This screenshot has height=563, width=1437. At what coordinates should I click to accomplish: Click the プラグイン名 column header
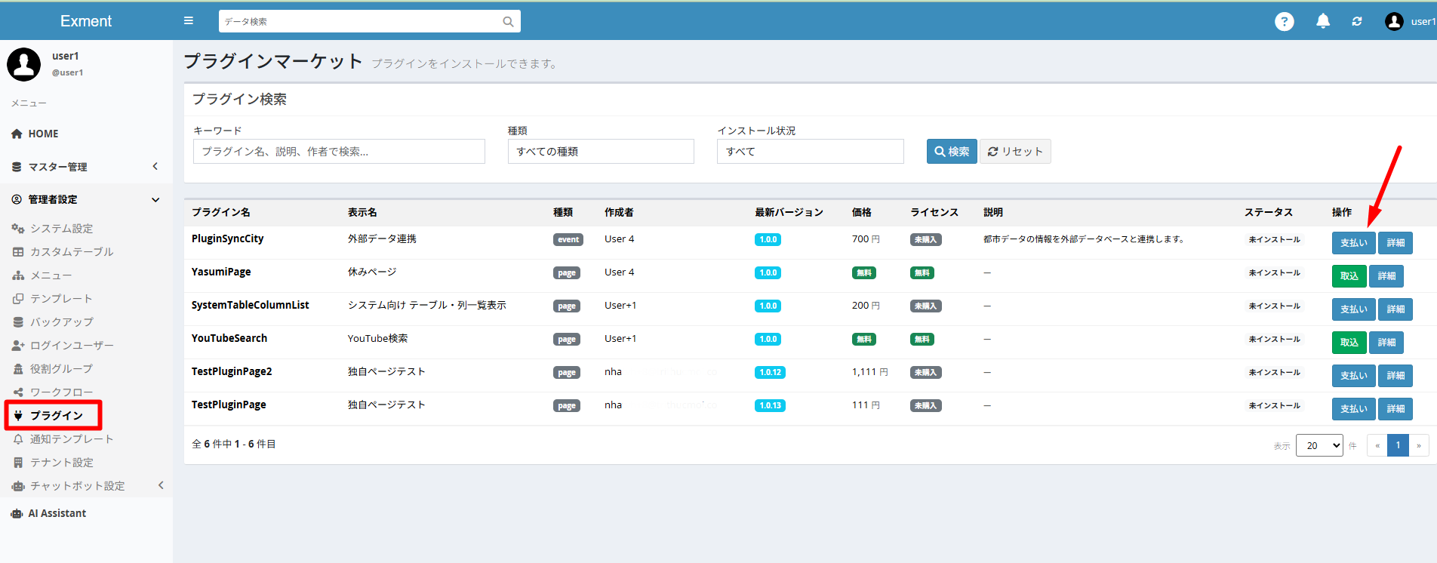point(221,212)
